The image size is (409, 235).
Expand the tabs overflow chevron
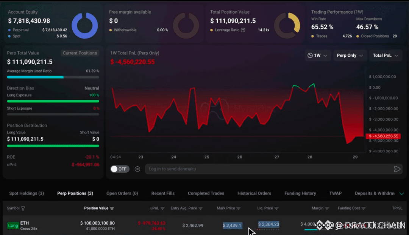pyautogui.click(x=402, y=193)
